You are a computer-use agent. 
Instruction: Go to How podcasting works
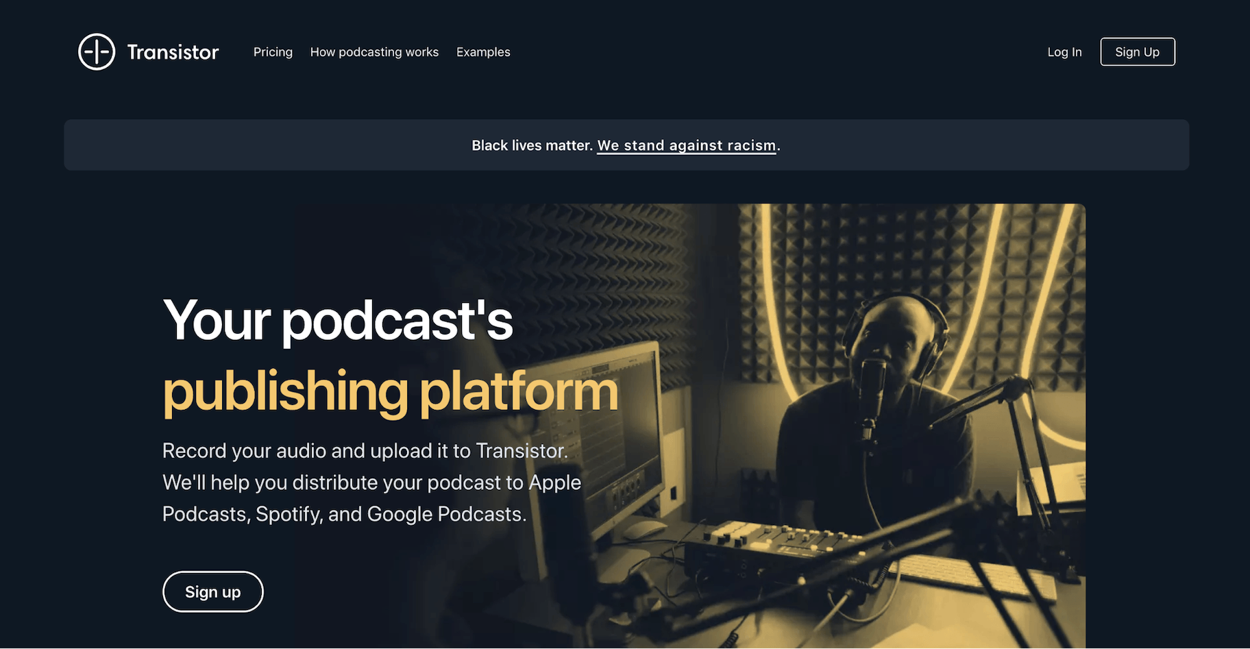374,52
